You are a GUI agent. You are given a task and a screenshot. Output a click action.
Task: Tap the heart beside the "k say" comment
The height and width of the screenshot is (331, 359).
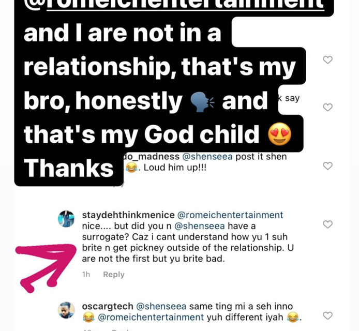tap(327, 107)
